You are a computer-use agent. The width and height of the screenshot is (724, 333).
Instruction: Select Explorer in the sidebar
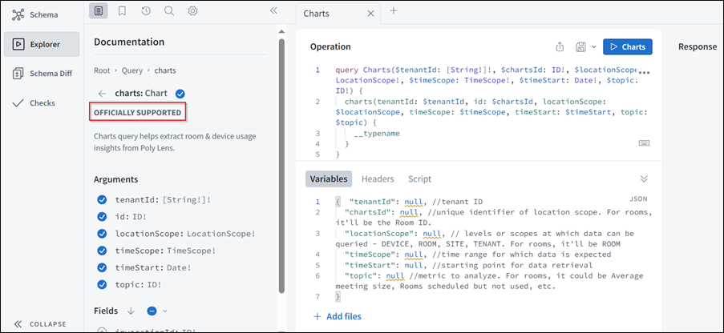coord(42,44)
